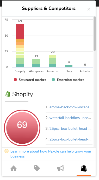
Task: Click the red 69 score circle
Action: pos(22,128)
